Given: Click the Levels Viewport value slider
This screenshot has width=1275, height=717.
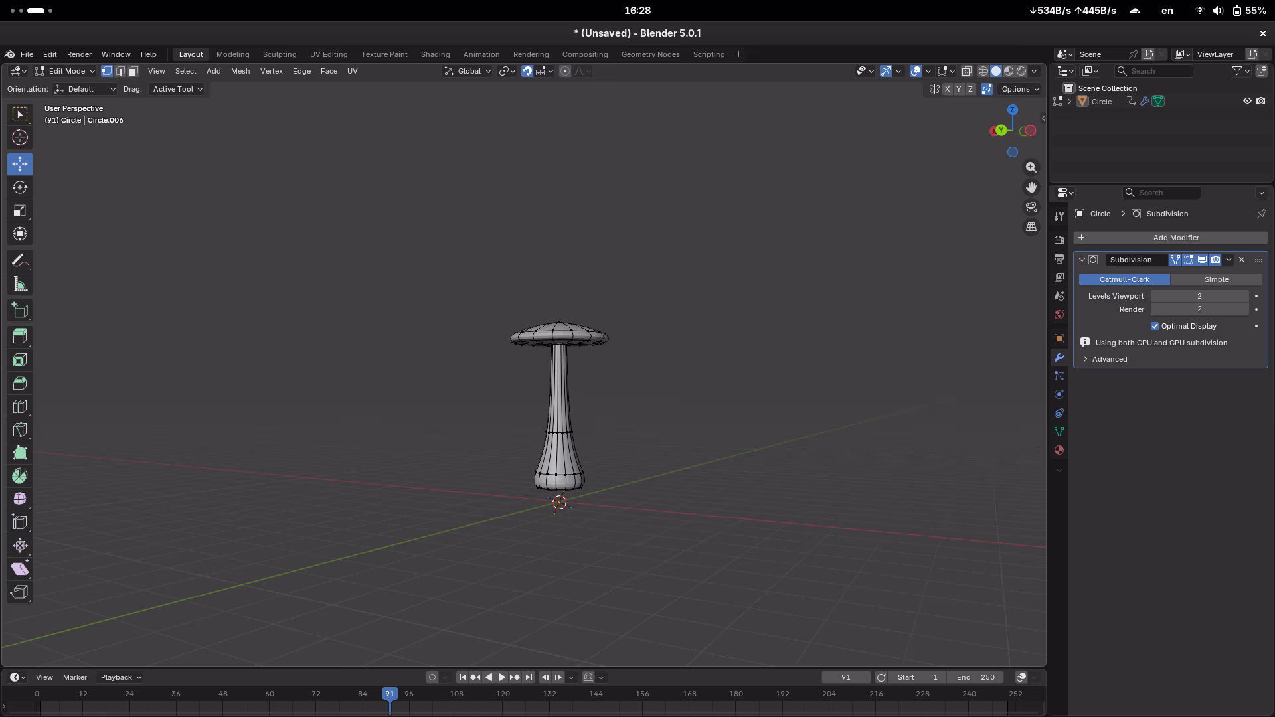Looking at the screenshot, I should [1199, 296].
